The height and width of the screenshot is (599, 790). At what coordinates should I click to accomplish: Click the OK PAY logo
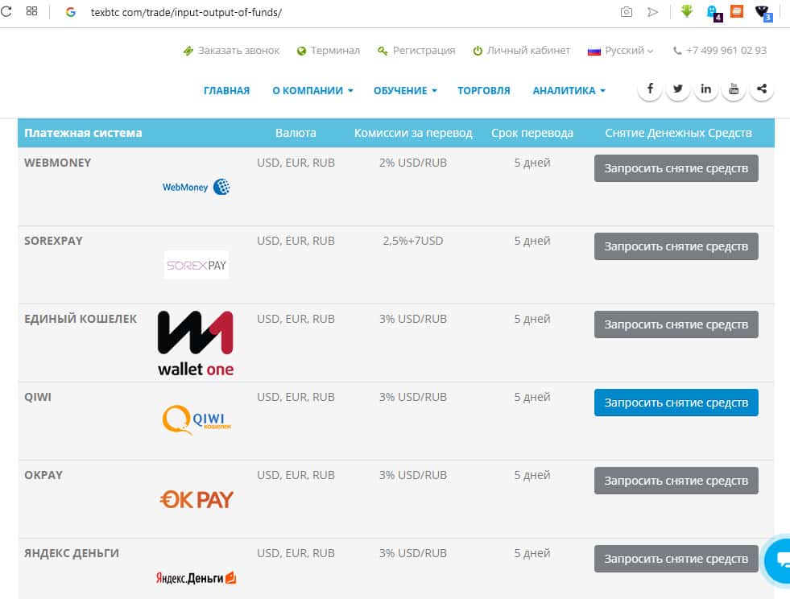click(196, 499)
